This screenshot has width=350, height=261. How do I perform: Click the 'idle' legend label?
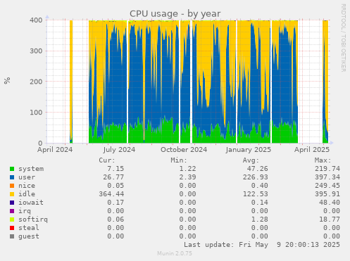27,194
